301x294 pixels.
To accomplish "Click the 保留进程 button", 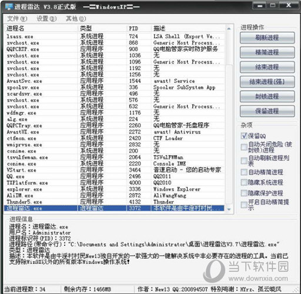I will click(267, 111).
